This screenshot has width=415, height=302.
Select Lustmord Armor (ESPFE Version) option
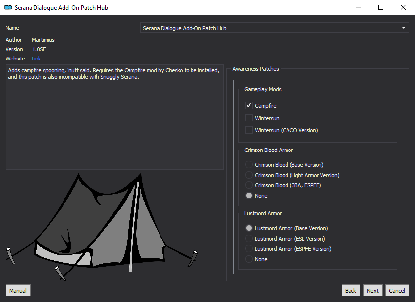[x=249, y=248]
